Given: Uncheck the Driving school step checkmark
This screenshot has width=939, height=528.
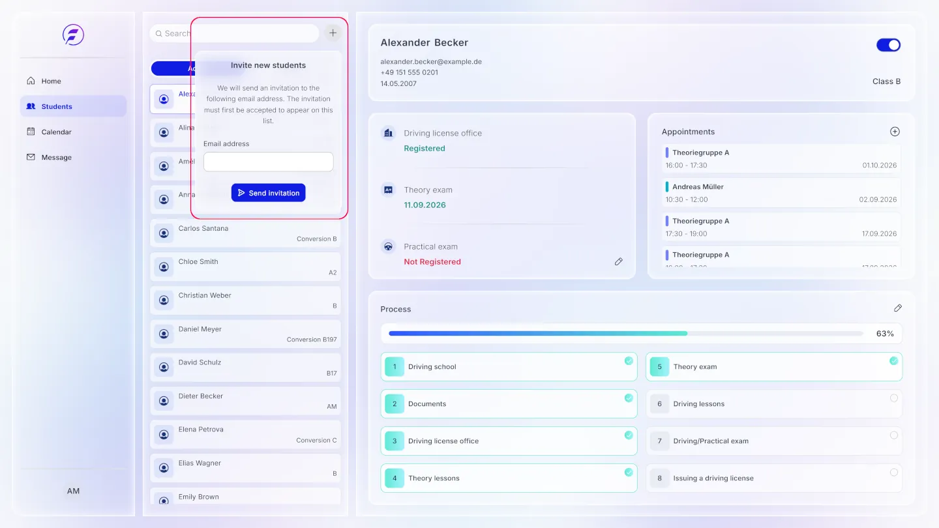Looking at the screenshot, I should [x=629, y=360].
